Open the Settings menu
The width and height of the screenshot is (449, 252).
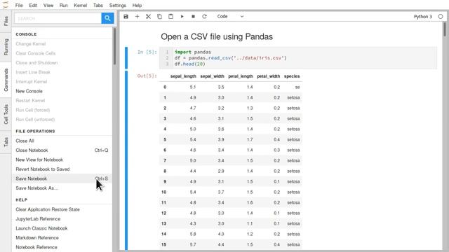click(x=117, y=5)
